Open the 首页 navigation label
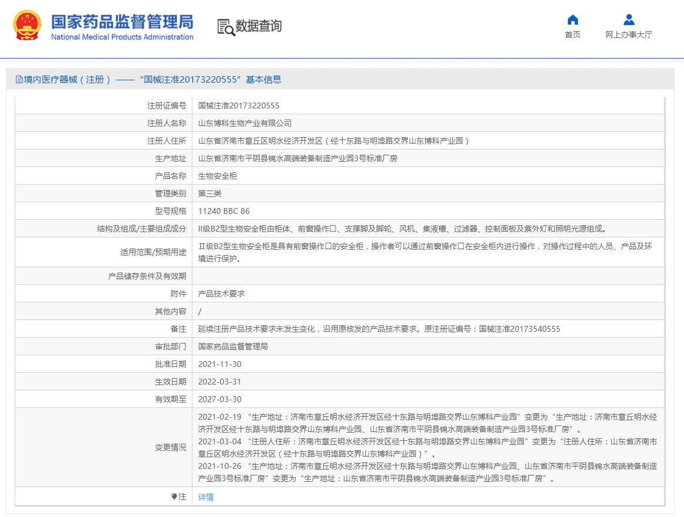Image resolution: width=684 pixels, height=517 pixels. click(573, 35)
